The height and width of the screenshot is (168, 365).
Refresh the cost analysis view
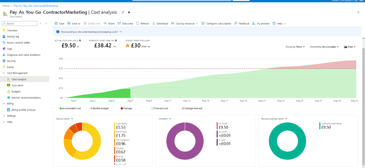[142, 24]
